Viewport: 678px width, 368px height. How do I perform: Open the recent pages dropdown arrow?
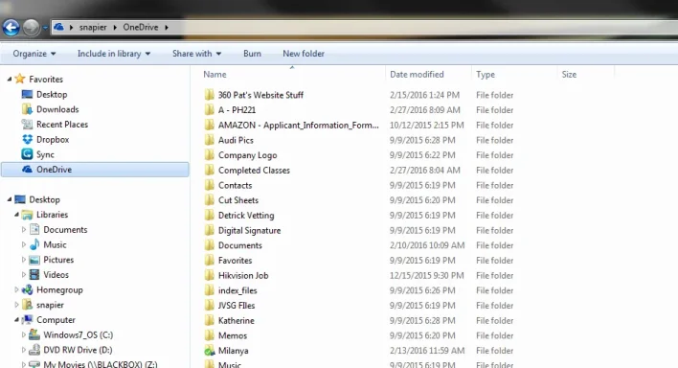[x=45, y=28]
